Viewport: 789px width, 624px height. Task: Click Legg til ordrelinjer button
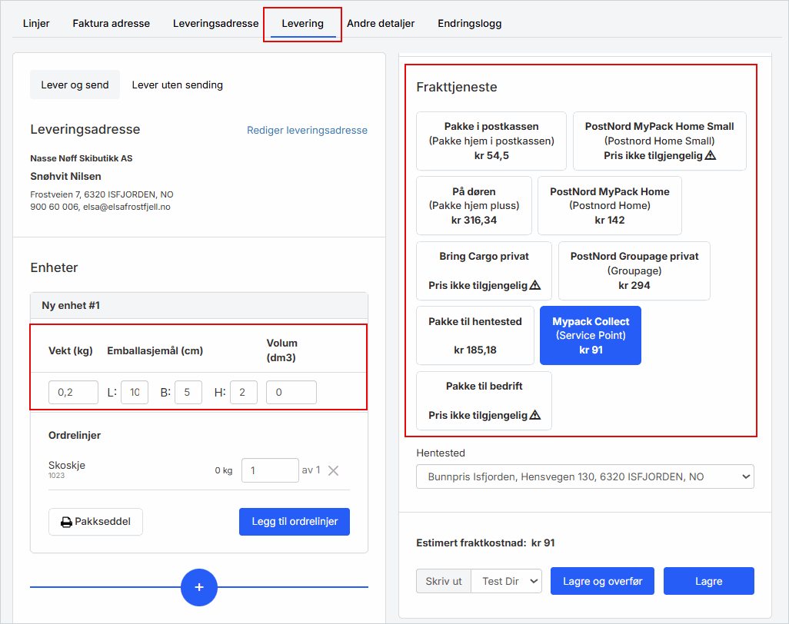295,522
